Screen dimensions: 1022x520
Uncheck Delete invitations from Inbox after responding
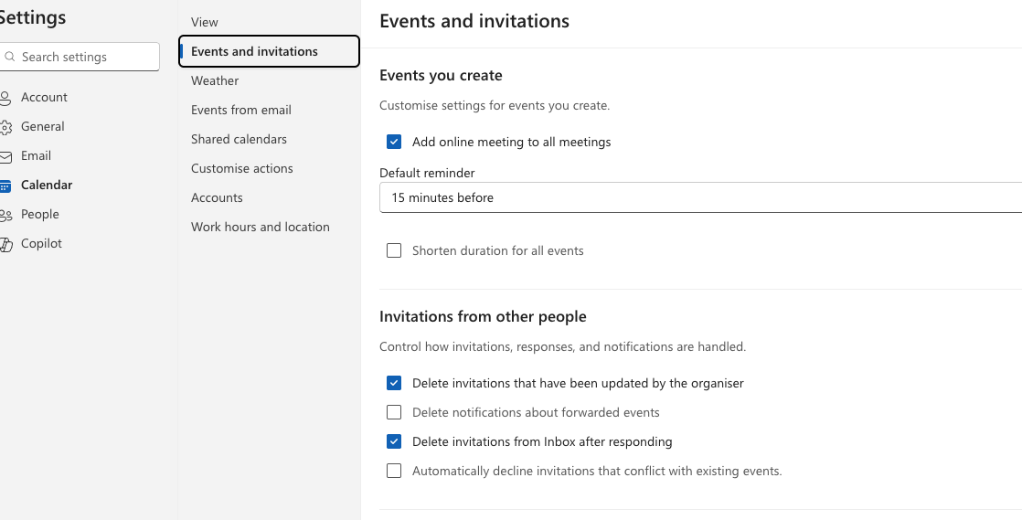(x=394, y=441)
